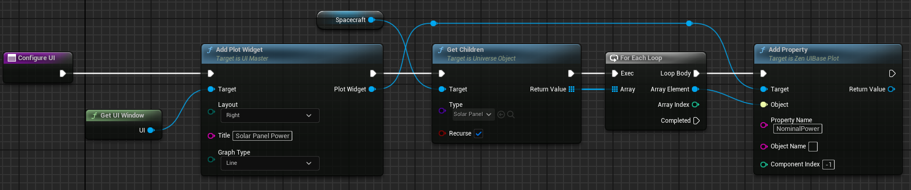Click Get Children input exec pin

point(441,73)
